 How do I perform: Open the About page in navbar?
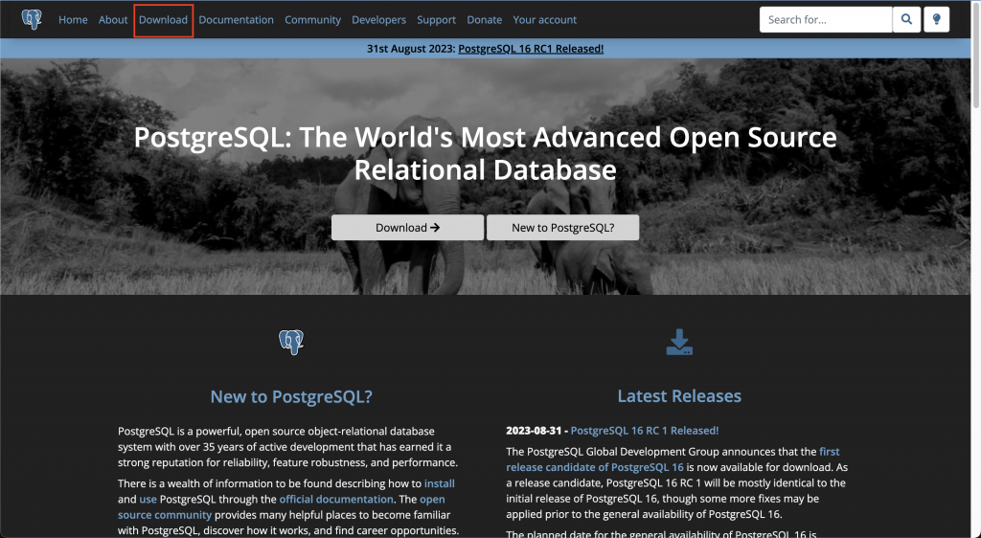pos(113,19)
